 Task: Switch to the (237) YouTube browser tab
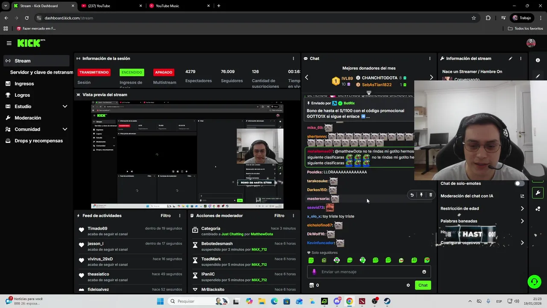[112, 6]
